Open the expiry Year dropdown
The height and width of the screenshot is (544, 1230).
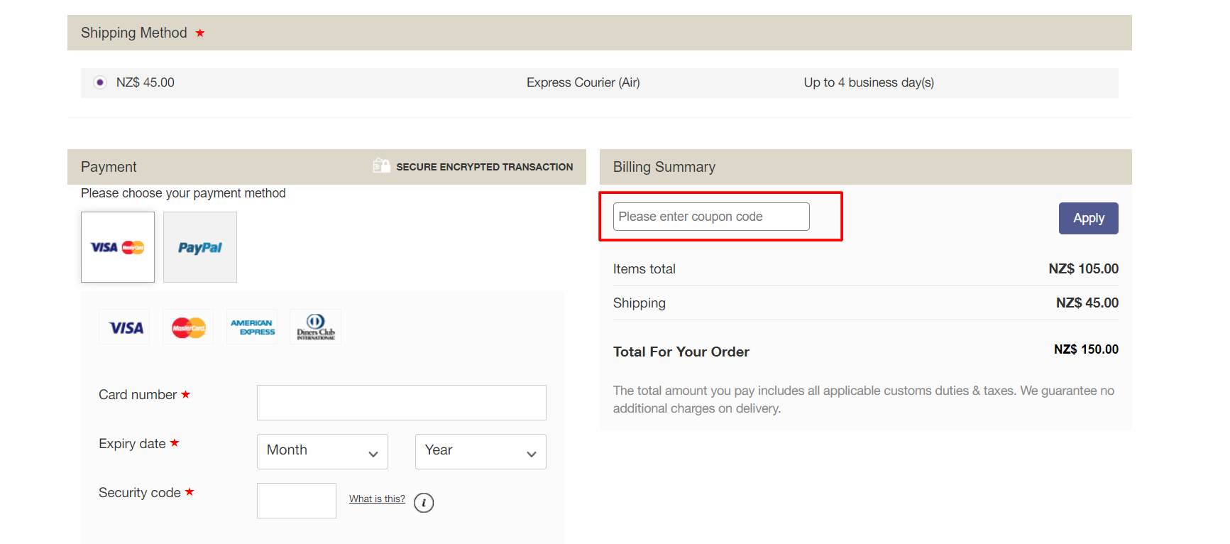tap(481, 452)
